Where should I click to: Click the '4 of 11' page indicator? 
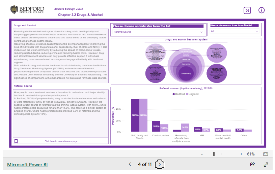[145, 164]
